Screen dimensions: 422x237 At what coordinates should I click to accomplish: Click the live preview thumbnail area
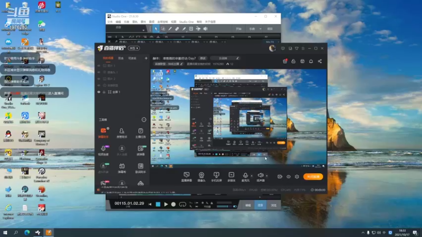tap(239, 118)
